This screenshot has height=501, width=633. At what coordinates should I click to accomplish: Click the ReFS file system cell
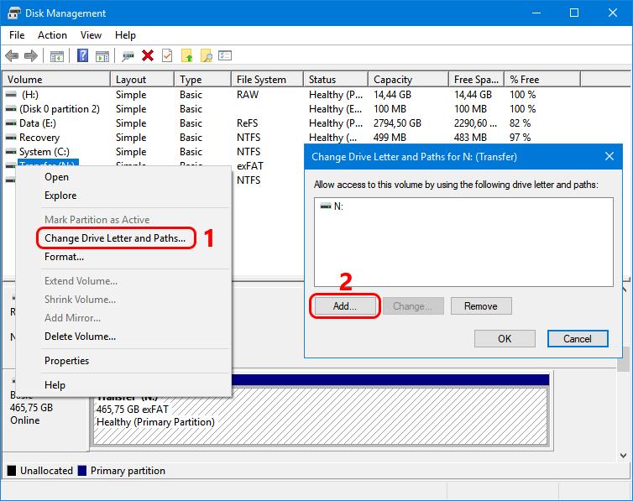(247, 123)
